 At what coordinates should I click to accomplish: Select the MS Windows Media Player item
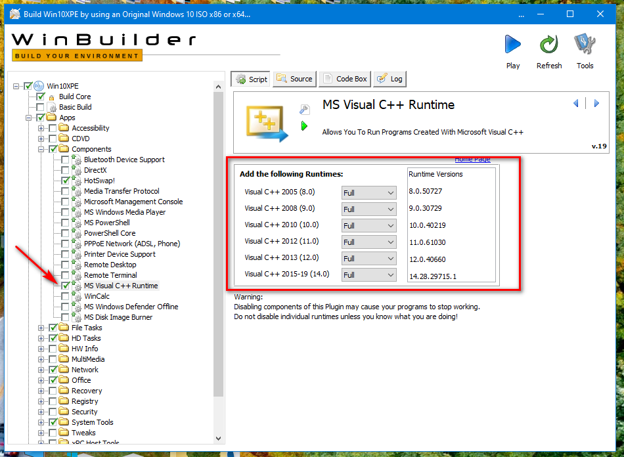pyautogui.click(x=125, y=212)
